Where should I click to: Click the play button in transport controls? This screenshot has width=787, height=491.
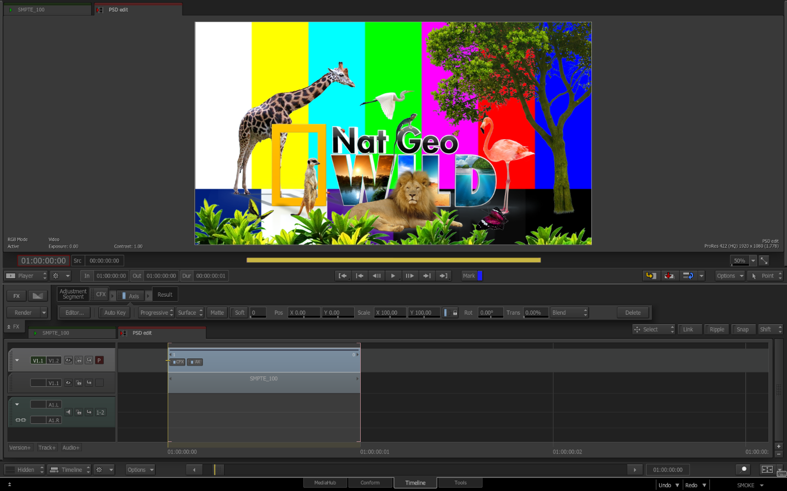pos(393,276)
